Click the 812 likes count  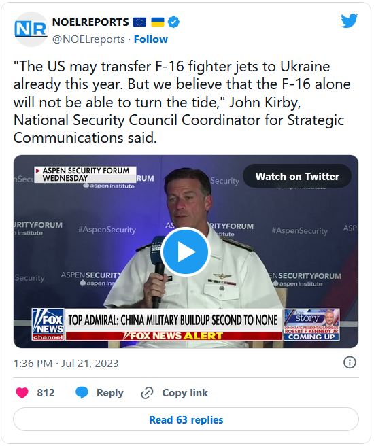(x=46, y=392)
